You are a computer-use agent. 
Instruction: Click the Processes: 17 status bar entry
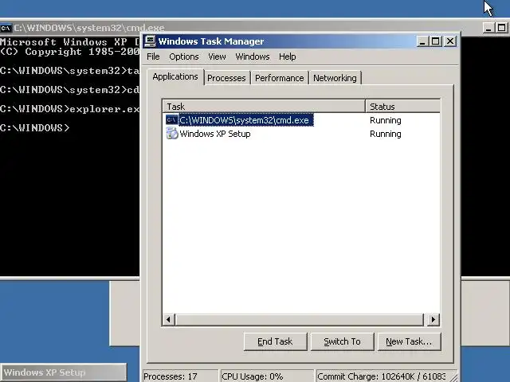[180, 376]
